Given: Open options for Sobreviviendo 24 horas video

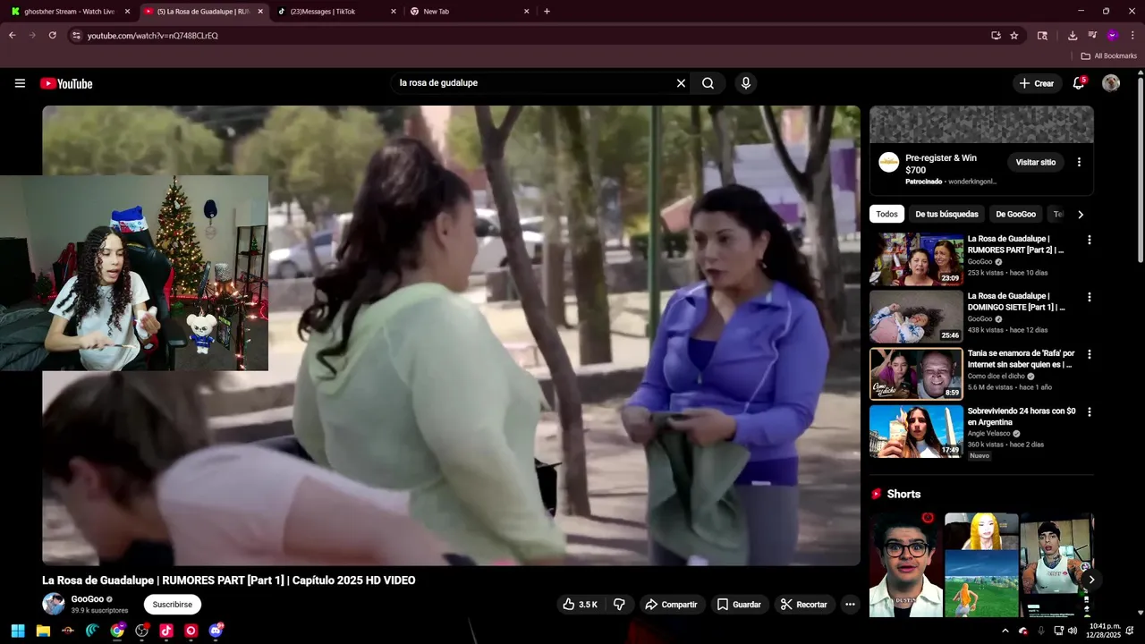Looking at the screenshot, I should [1089, 411].
